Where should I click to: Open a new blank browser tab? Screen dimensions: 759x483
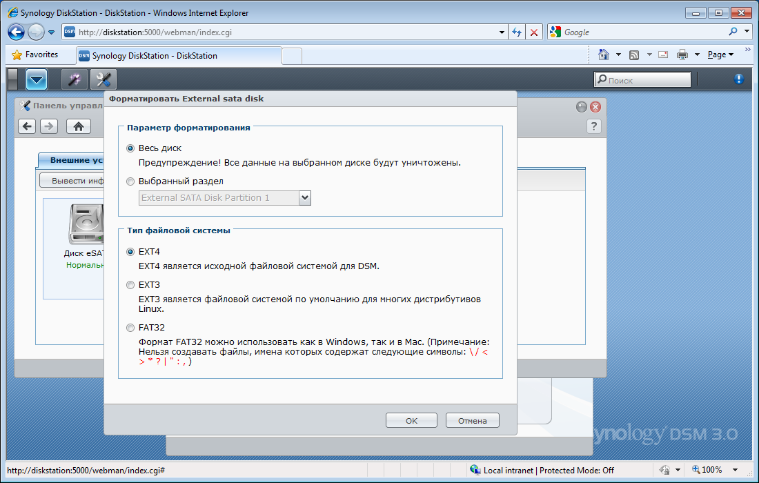pos(291,56)
